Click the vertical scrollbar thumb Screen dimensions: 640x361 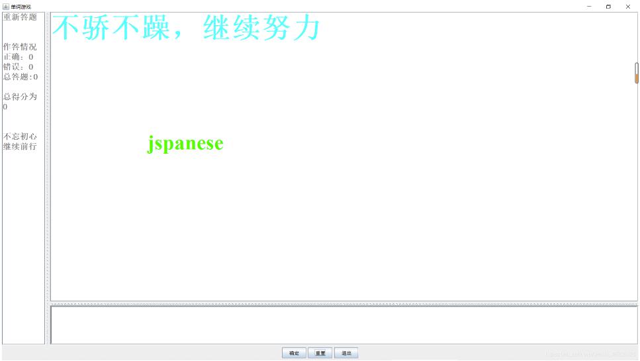pyautogui.click(x=636, y=73)
